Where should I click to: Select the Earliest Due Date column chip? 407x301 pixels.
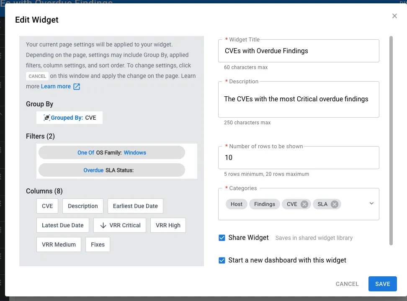pos(135,206)
